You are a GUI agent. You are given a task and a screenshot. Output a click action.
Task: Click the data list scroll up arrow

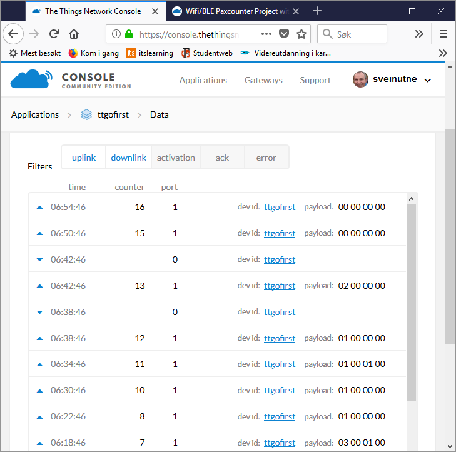click(x=411, y=199)
